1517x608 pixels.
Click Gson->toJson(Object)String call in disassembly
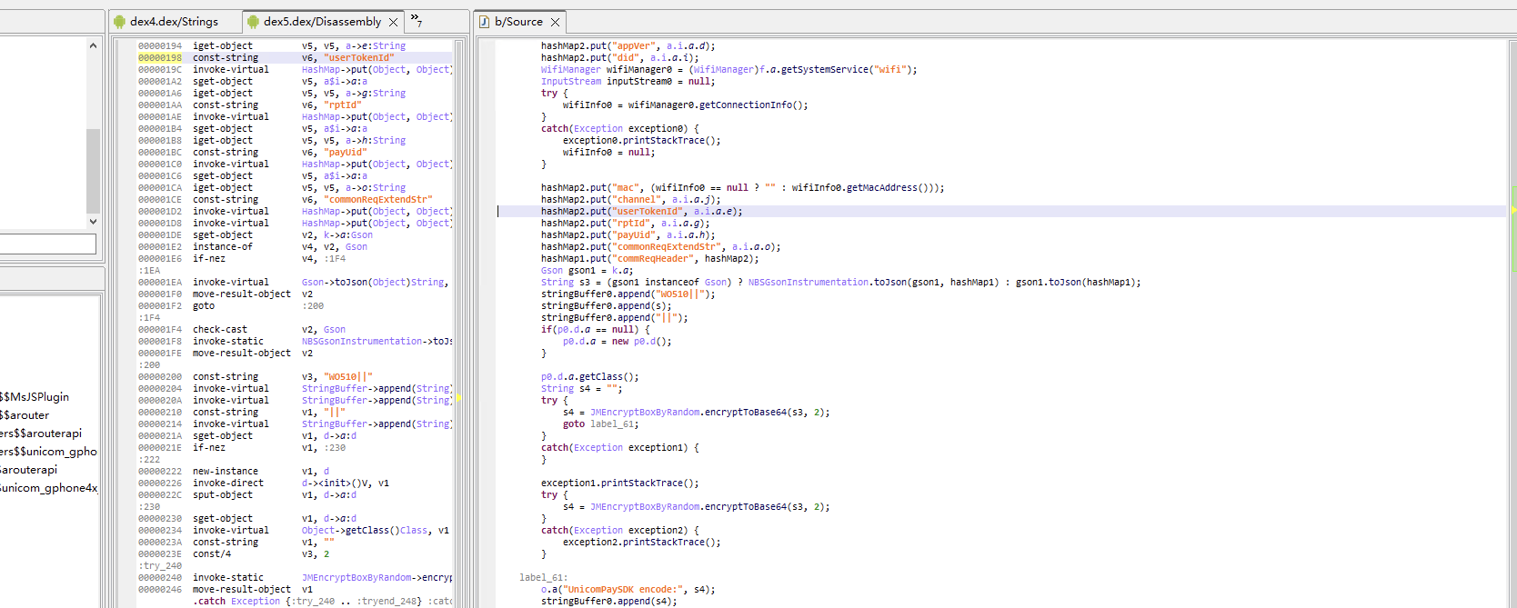click(x=373, y=282)
